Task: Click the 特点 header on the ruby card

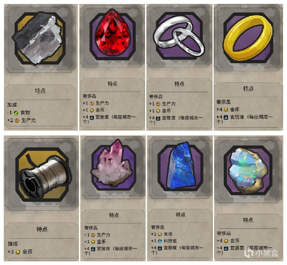Action: (112, 84)
